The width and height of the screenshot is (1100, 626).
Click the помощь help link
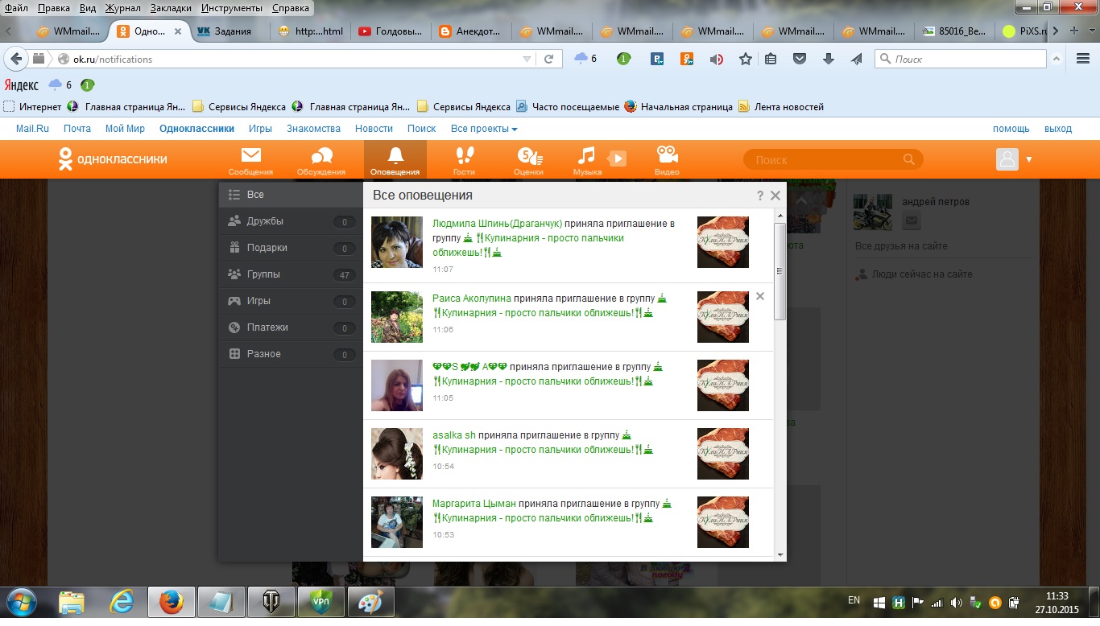(x=1011, y=129)
